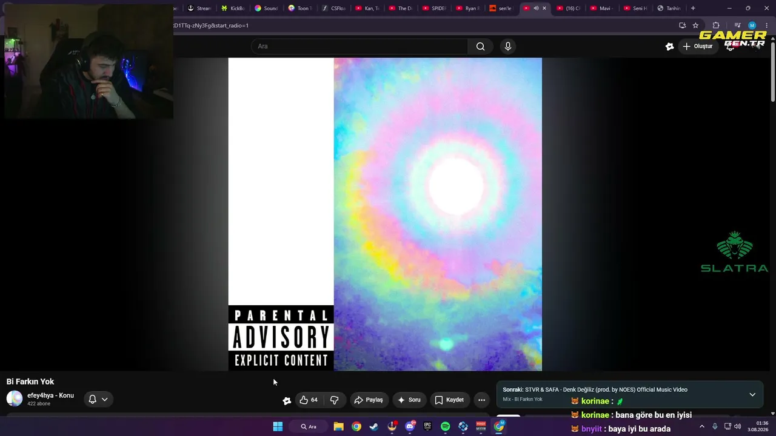Click the YouTube search field
The height and width of the screenshot is (436, 776).
[360, 47]
